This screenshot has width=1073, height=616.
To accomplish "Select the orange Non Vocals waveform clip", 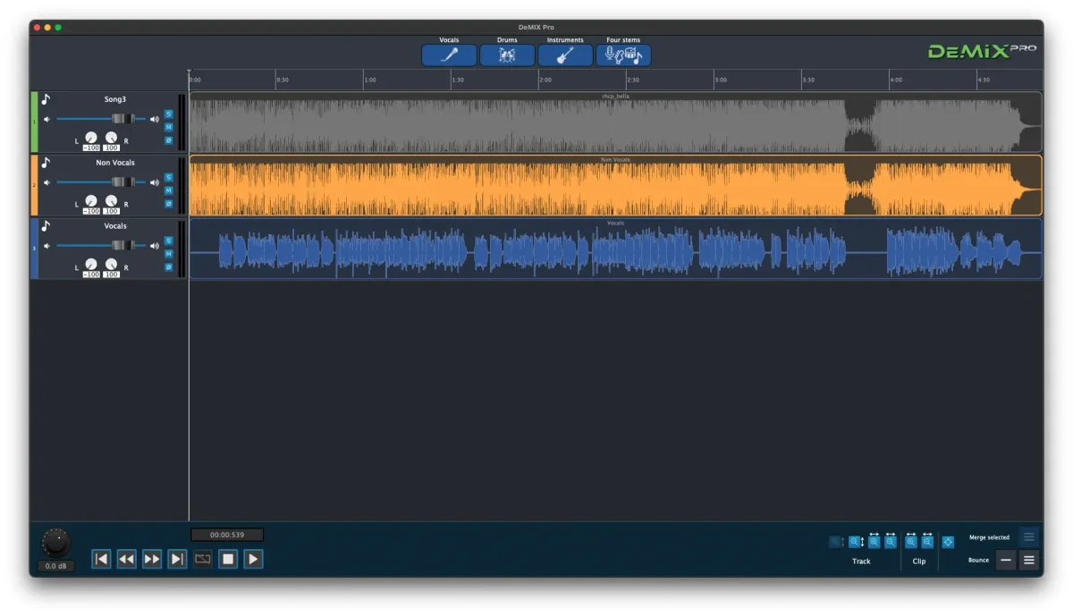I will pos(615,185).
